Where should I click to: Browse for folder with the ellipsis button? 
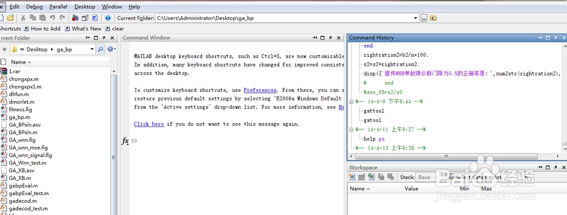[424, 18]
